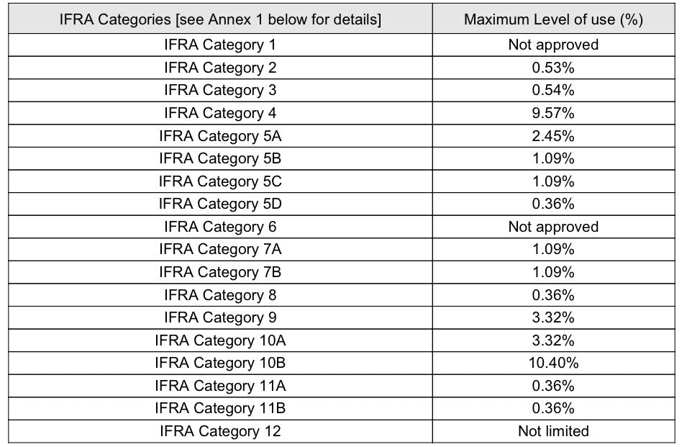
Task: Click the IFRA Category 6 cell
Action: click(x=220, y=227)
